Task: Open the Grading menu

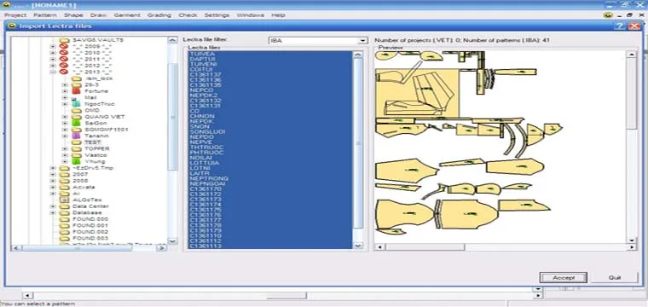Action: click(159, 14)
